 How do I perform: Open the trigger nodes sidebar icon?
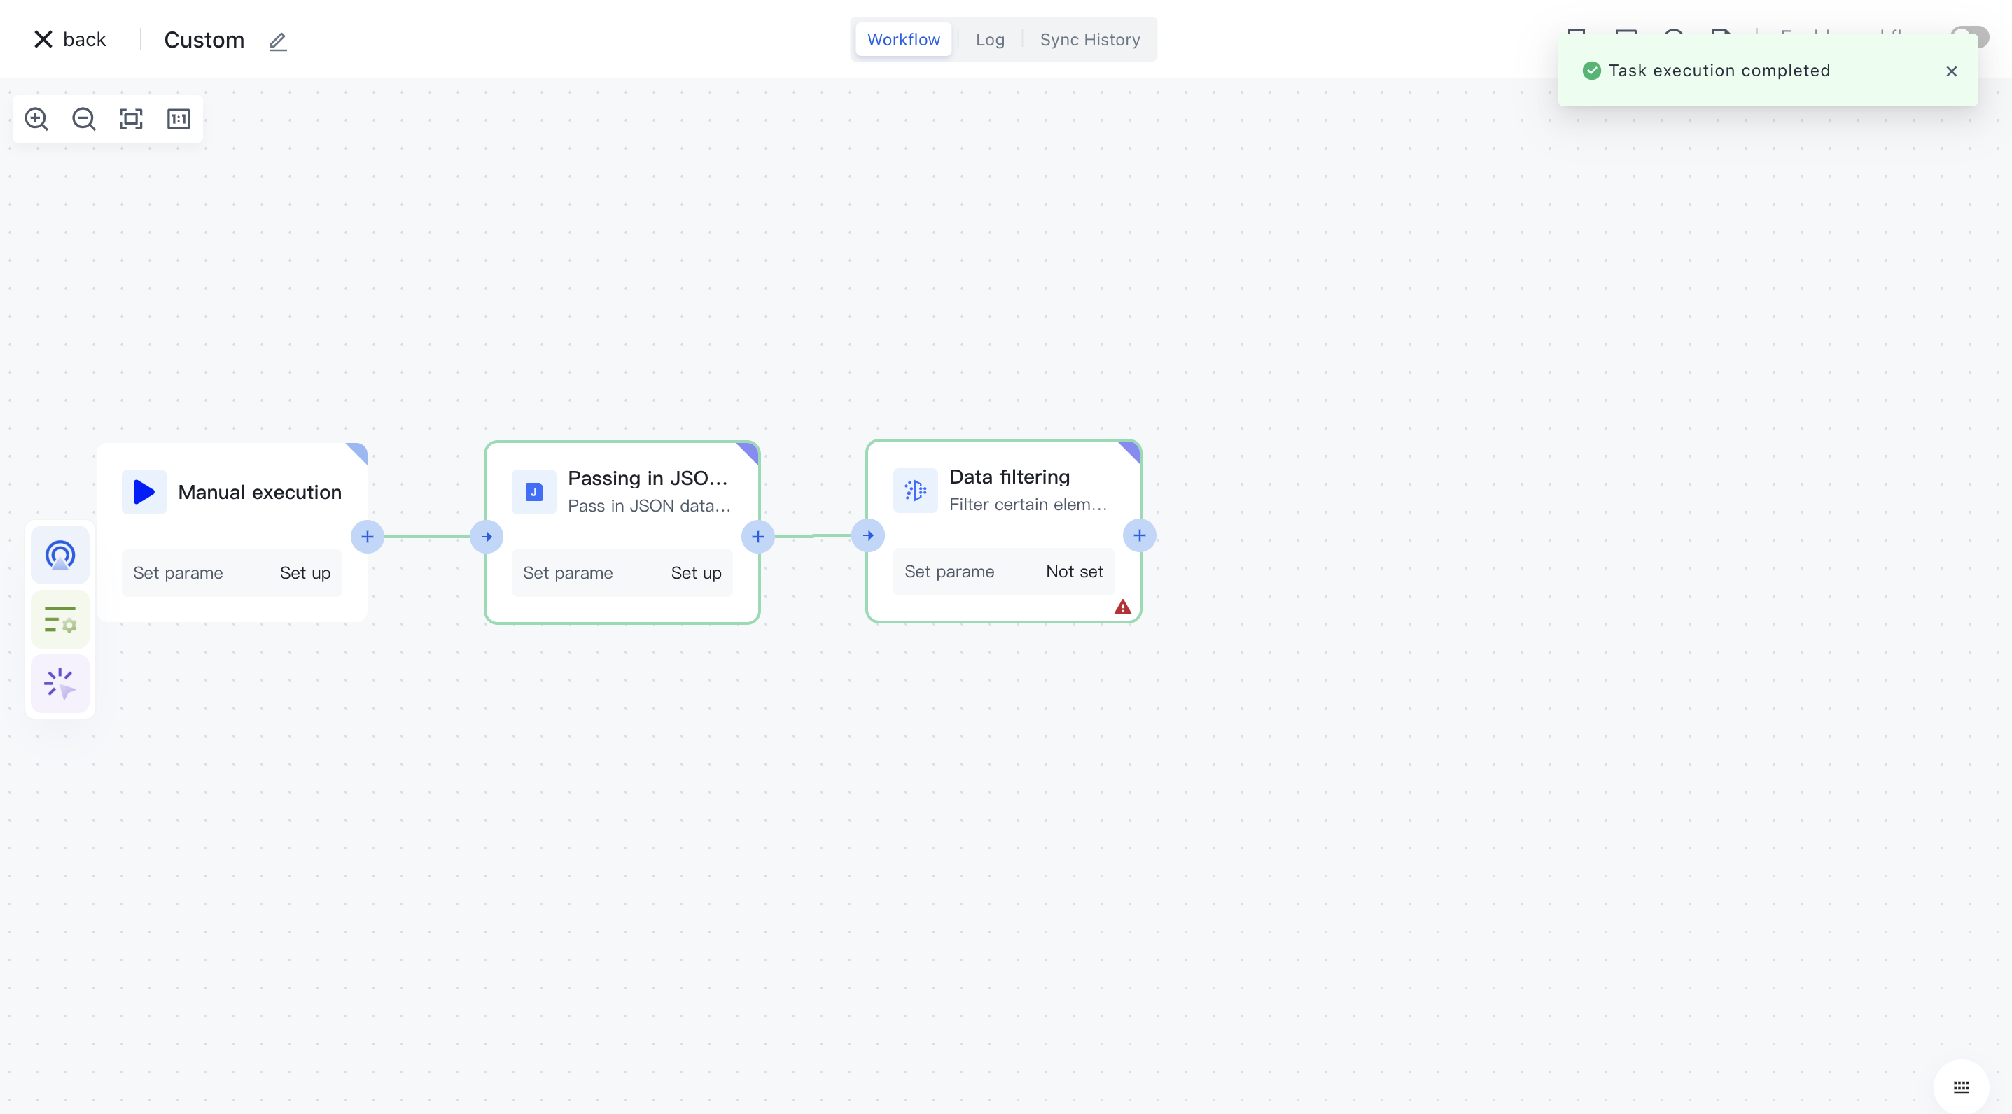[x=60, y=555]
